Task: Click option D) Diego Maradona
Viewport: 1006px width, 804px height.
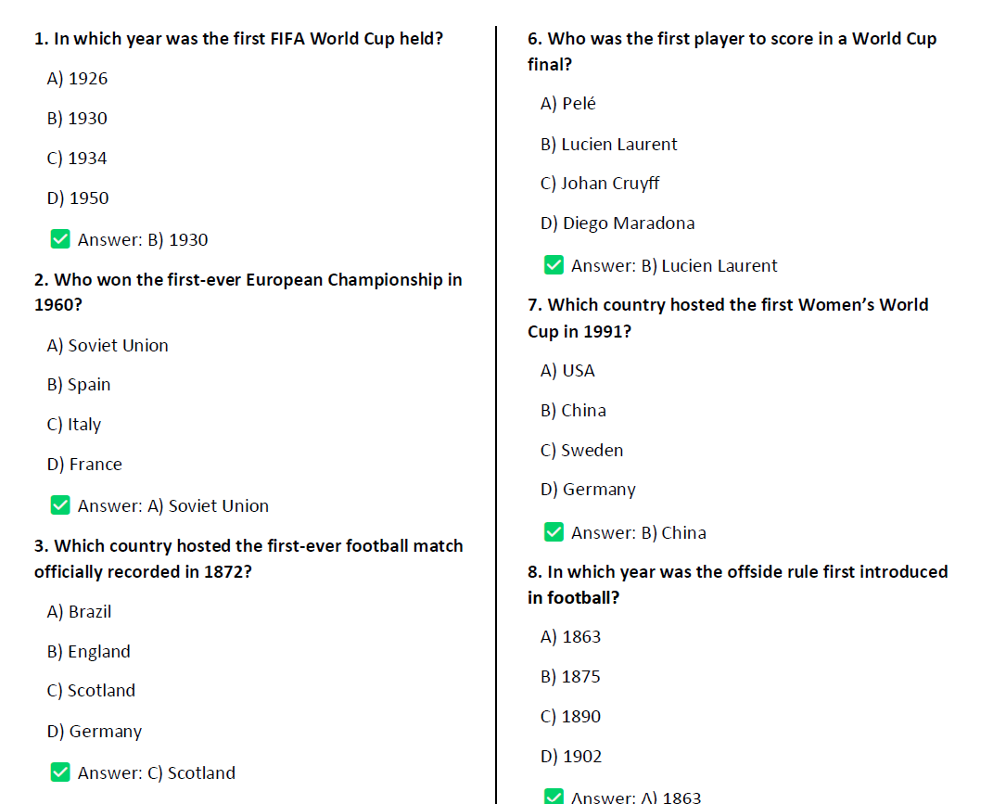Action: pyautogui.click(x=618, y=223)
